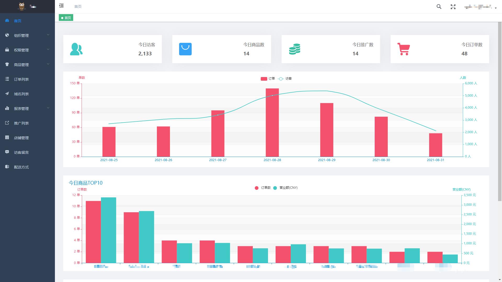Select the green 首页 tab tag
The image size is (502, 282).
coord(66,18)
